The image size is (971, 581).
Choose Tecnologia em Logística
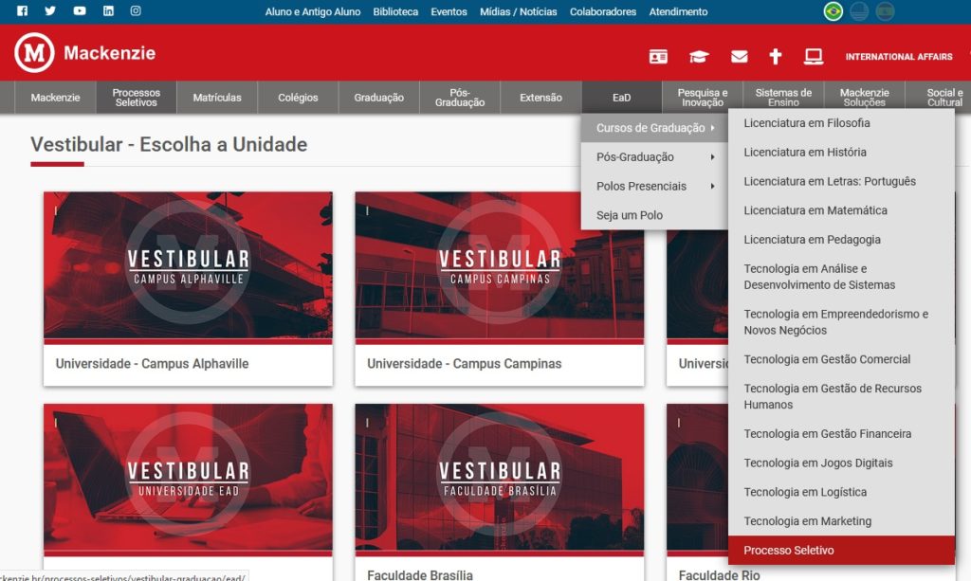coord(841,491)
